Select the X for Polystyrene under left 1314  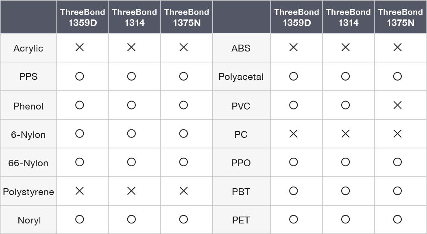pyautogui.click(x=131, y=191)
